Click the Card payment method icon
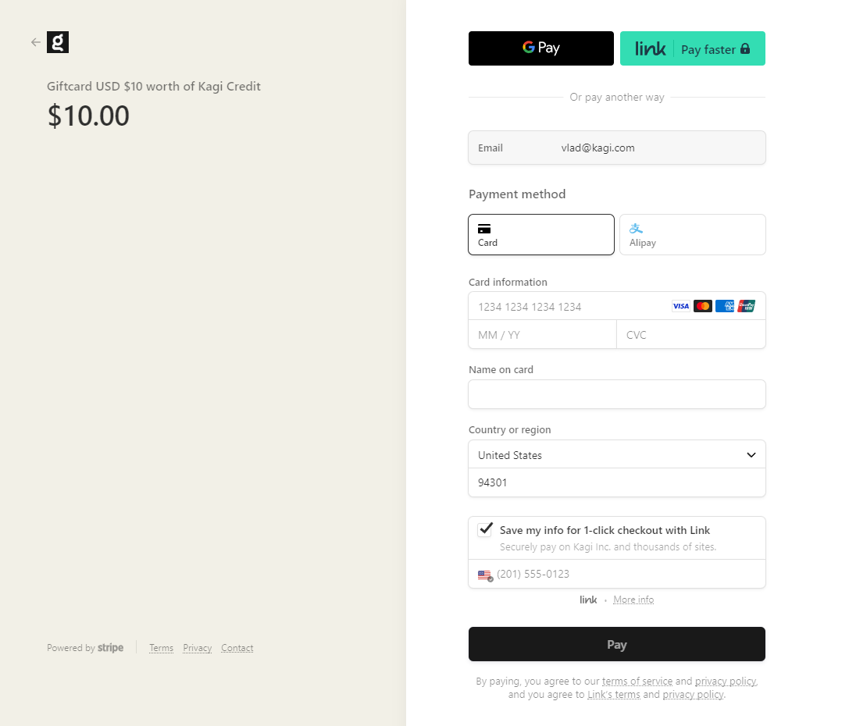Screen dimensions: 849x726 point(484,228)
